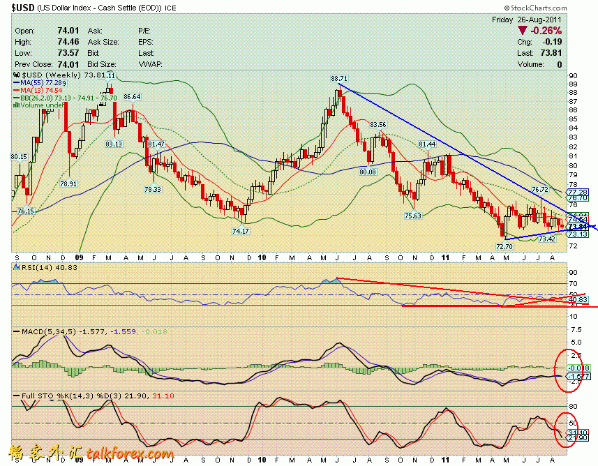
Task: Select the High value 74.46
Action: click(68, 42)
